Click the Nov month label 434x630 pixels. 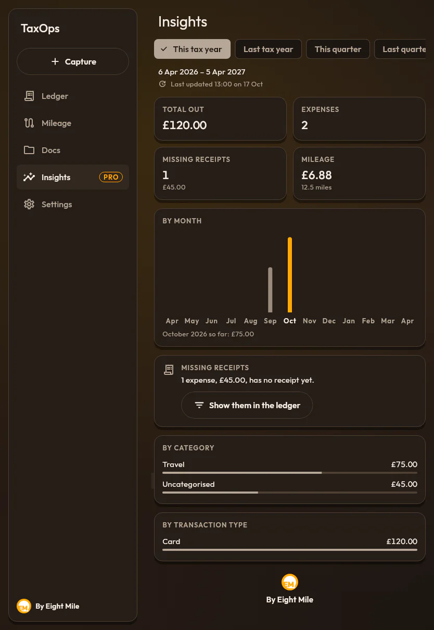pyautogui.click(x=310, y=321)
